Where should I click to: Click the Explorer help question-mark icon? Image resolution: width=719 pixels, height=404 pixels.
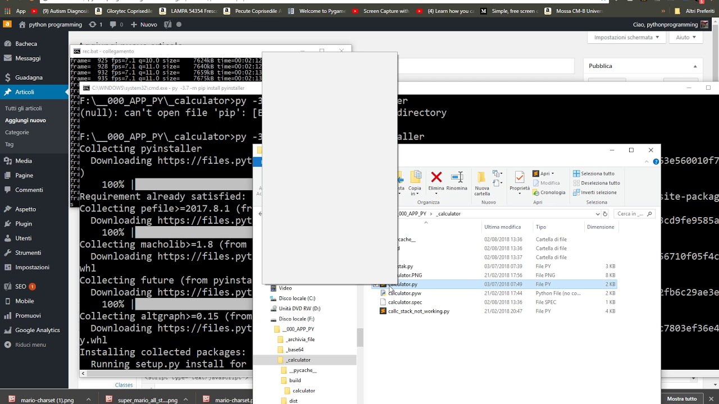(x=656, y=162)
